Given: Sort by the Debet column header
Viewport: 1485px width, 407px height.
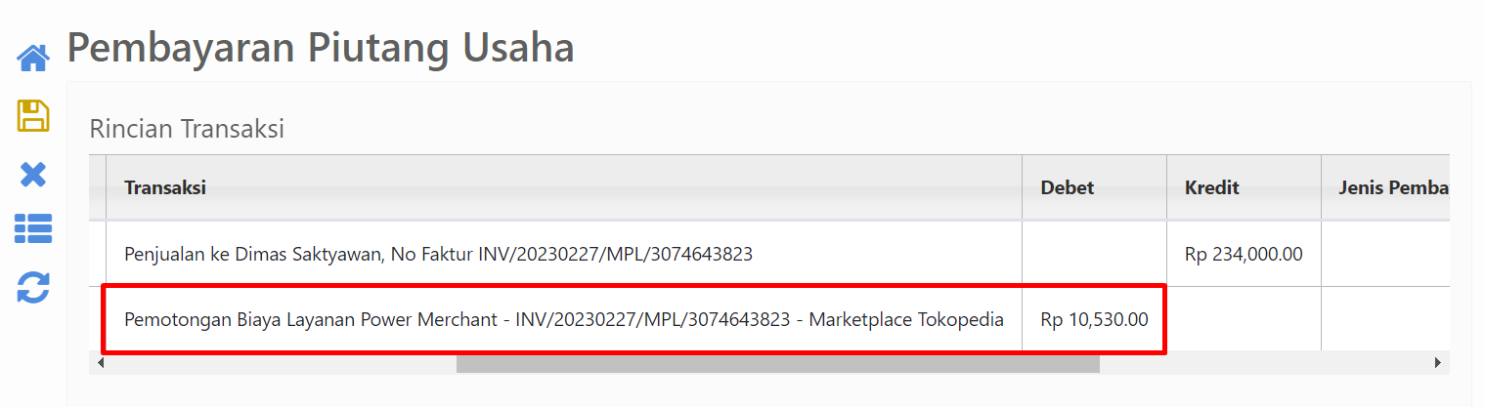Looking at the screenshot, I should 1067,188.
